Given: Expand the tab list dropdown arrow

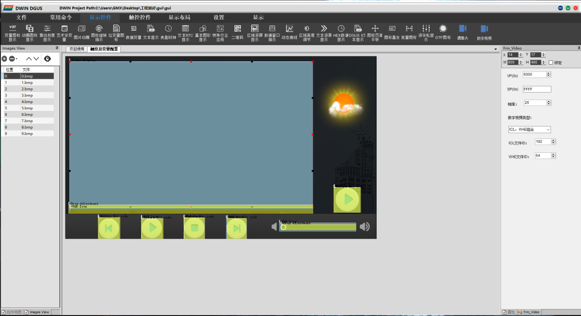Looking at the screenshot, I should [x=495, y=49].
